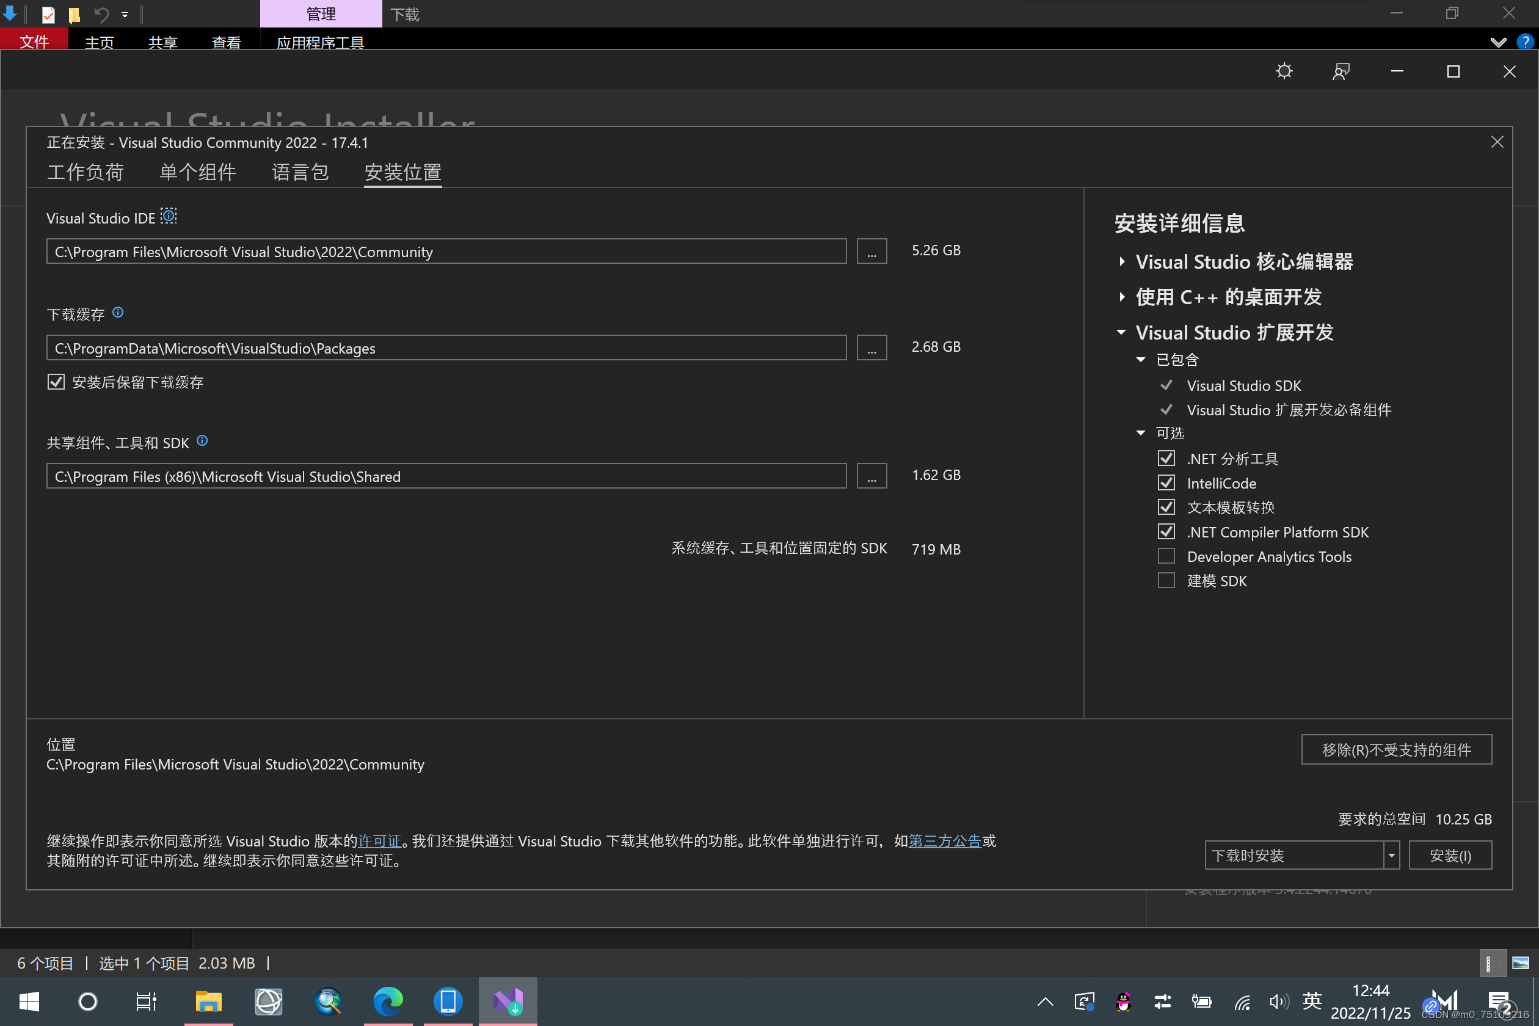The width and height of the screenshot is (1539, 1026).
Task: Uncheck .NET Compiler Platform SDK component
Action: click(x=1166, y=531)
